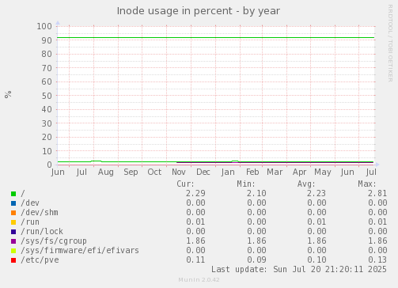Click the minimum value 2.10 for /
398x288 pixels.
click(x=256, y=193)
